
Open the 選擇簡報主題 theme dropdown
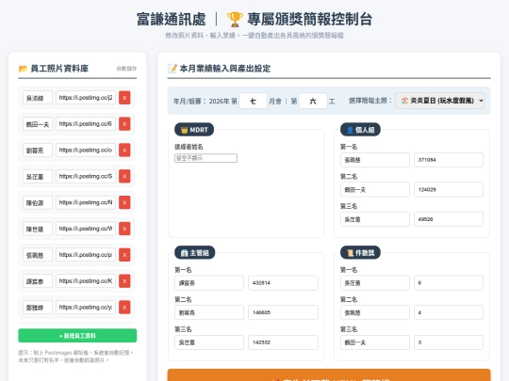tap(440, 101)
